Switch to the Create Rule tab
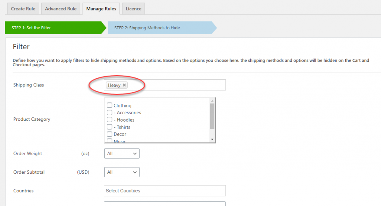This screenshot has width=381, height=206. pos(23,9)
